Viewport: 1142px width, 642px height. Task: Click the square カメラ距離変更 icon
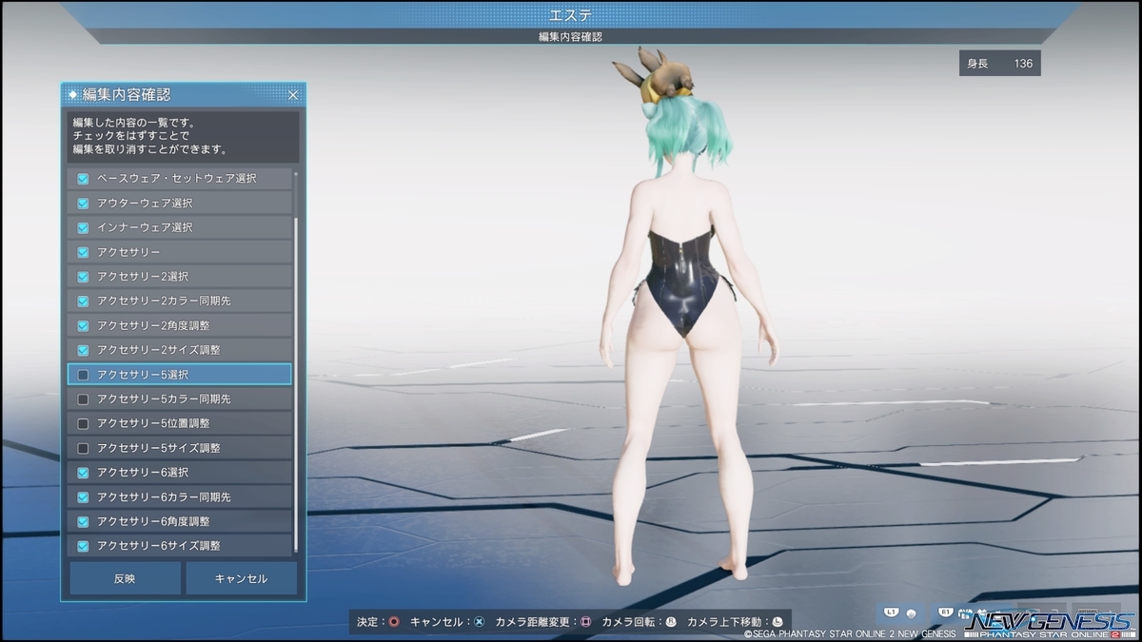pos(586,622)
